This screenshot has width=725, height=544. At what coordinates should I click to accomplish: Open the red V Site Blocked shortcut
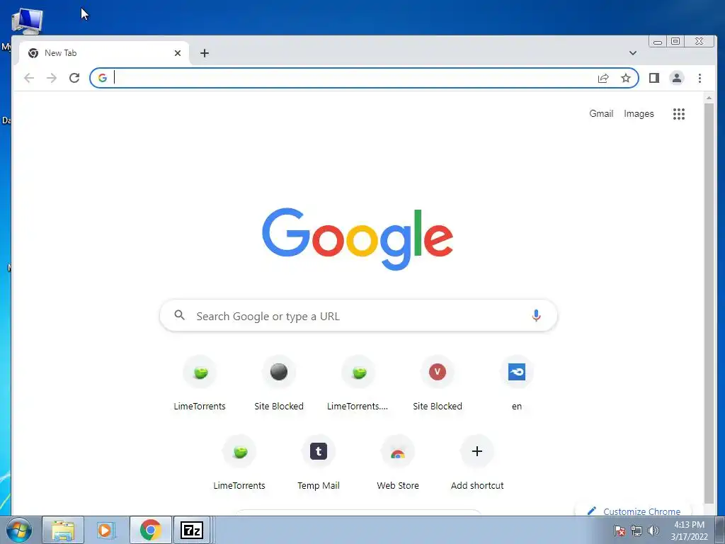tap(438, 384)
